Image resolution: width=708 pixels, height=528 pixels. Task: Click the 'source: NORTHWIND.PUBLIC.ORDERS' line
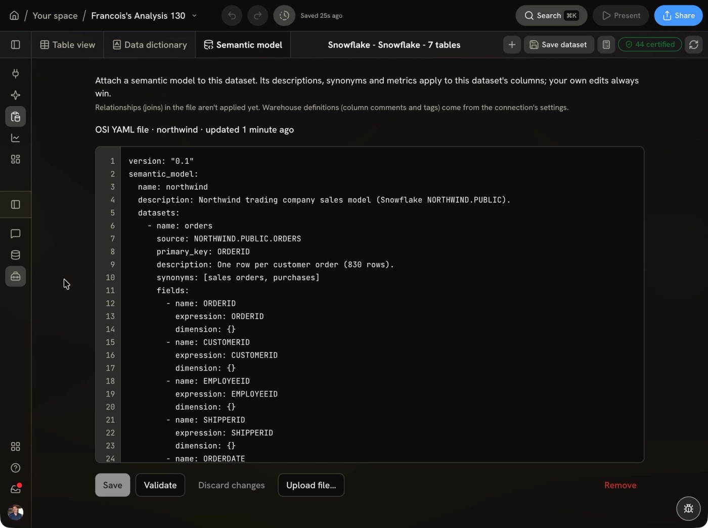coord(229,238)
